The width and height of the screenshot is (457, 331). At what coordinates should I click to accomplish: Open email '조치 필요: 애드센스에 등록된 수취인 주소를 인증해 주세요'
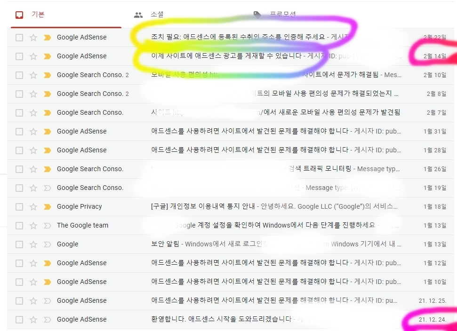[238, 37]
